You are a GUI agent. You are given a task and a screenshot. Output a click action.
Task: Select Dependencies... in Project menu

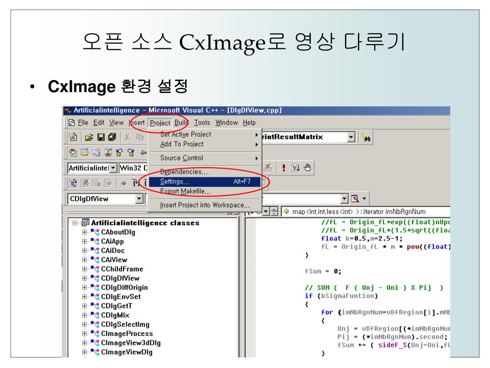[205, 172]
